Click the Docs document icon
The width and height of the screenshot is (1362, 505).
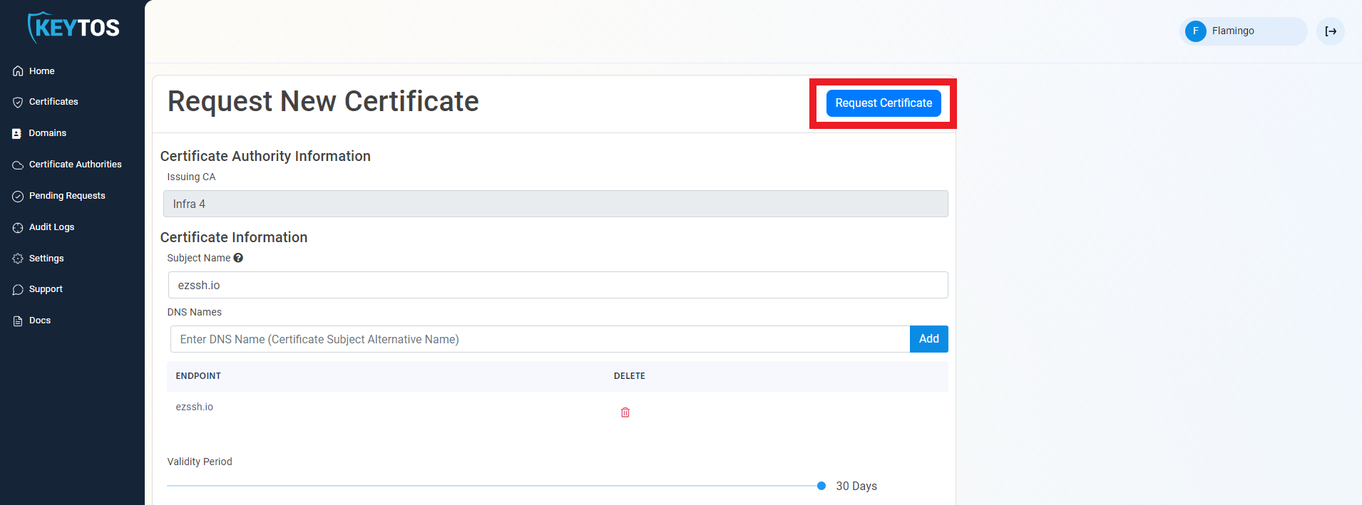click(x=18, y=321)
